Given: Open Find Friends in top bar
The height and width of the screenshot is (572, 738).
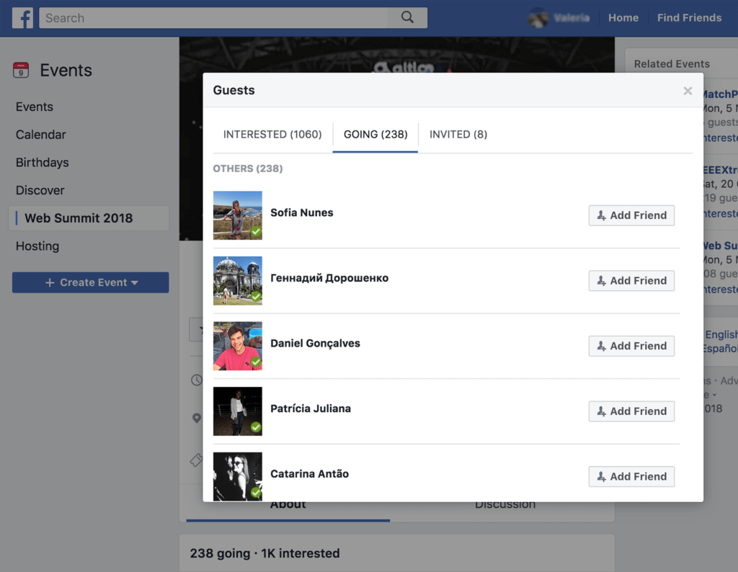Looking at the screenshot, I should pos(689,18).
